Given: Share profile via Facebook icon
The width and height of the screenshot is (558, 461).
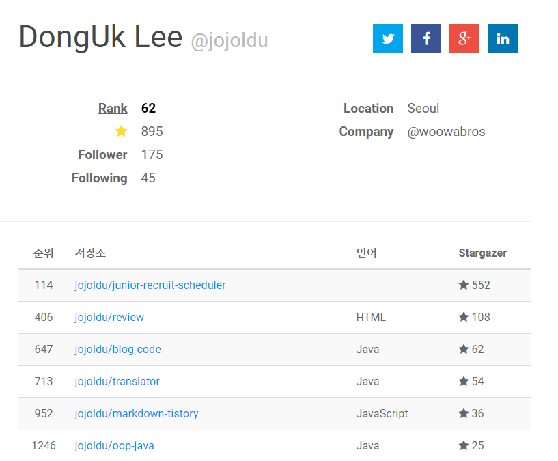Looking at the screenshot, I should [426, 38].
